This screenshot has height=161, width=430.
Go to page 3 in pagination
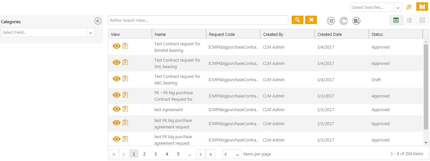[156, 154]
